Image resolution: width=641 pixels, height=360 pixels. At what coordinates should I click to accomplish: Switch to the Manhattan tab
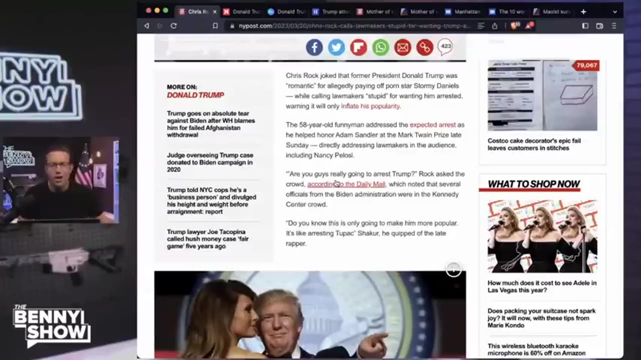pos(464,11)
